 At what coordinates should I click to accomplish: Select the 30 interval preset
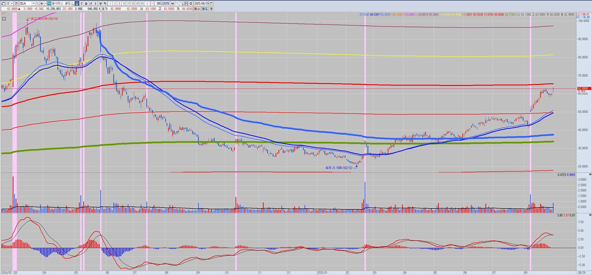(133, 3)
